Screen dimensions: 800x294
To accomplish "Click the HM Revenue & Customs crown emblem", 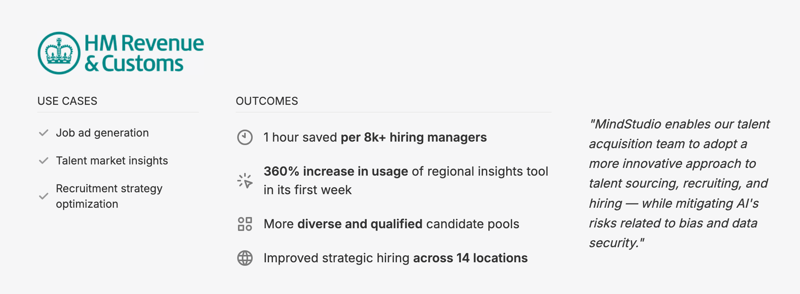I will tap(59, 53).
